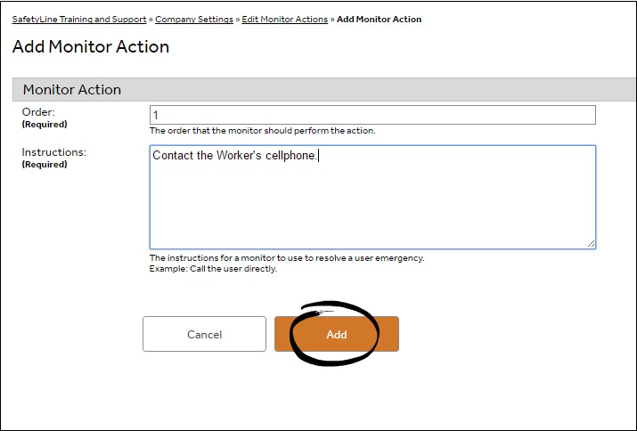Click the Instructions field label
Screen dimensions: 637x431
coord(53,152)
